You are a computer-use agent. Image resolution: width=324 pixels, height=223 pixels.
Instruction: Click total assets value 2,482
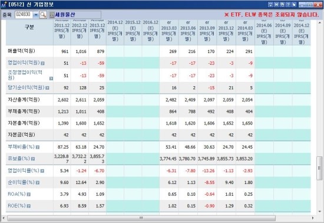(x=171, y=100)
